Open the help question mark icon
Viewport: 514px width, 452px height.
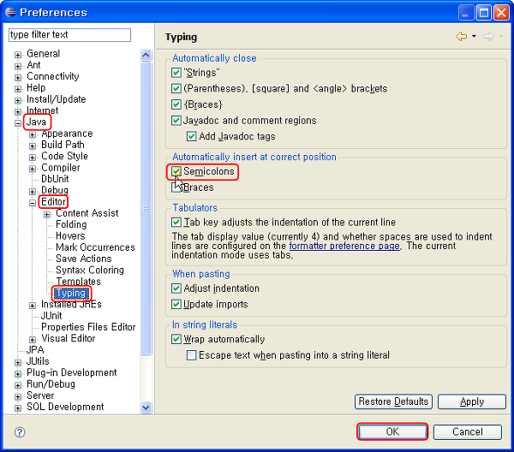(x=20, y=432)
